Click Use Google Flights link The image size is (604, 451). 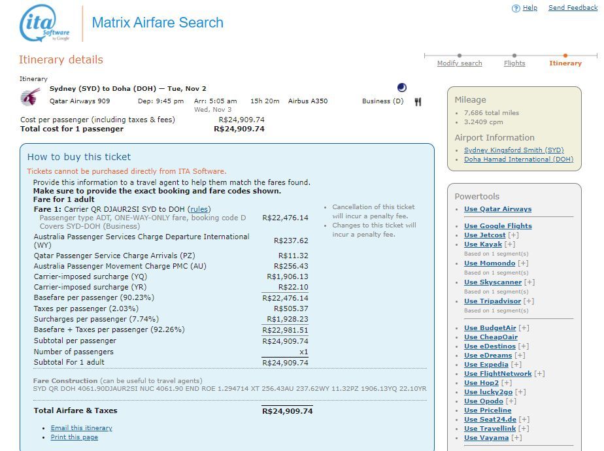click(x=497, y=225)
